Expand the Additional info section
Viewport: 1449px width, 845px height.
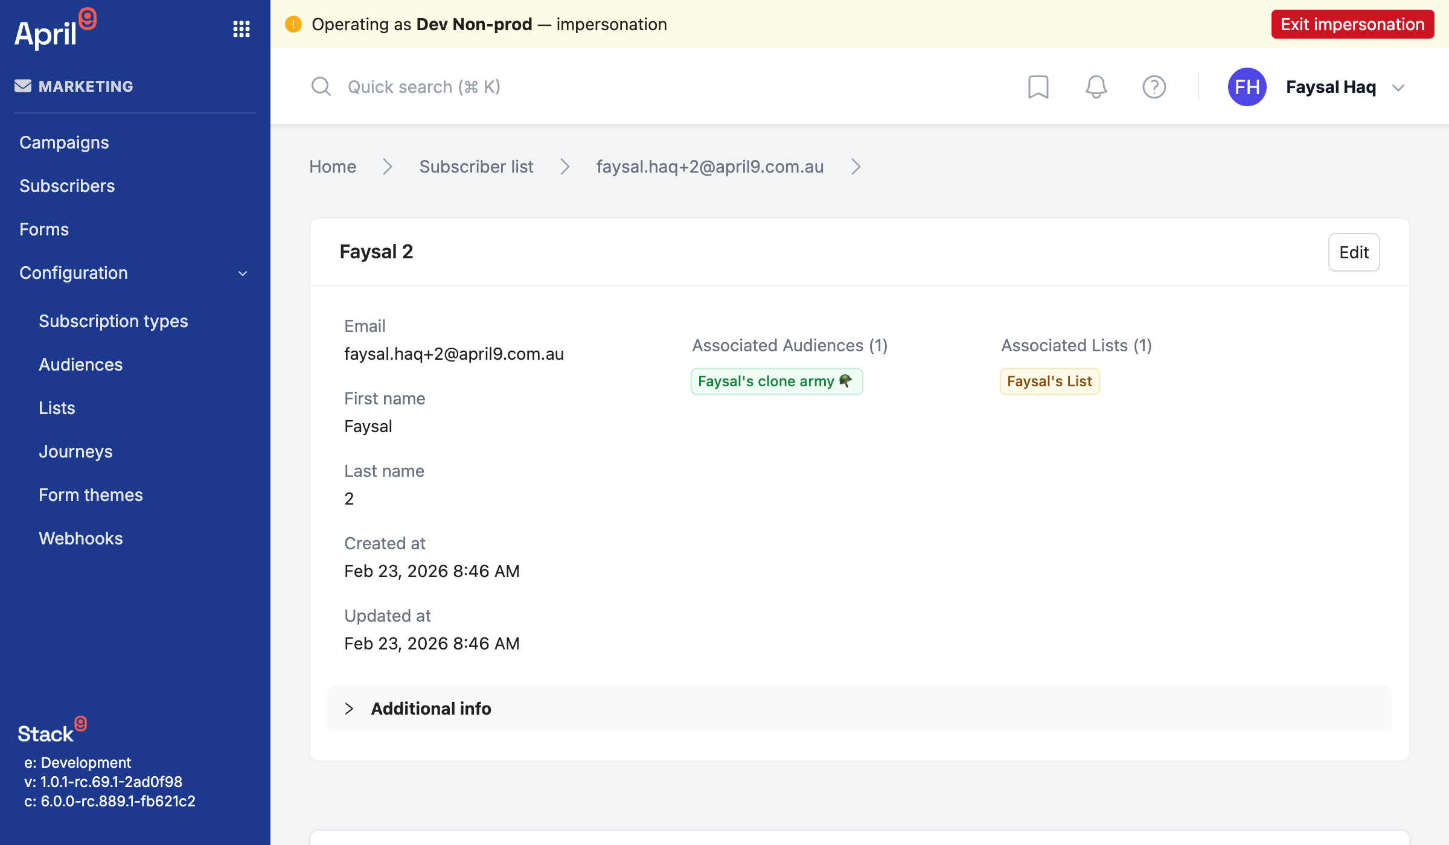pos(859,709)
